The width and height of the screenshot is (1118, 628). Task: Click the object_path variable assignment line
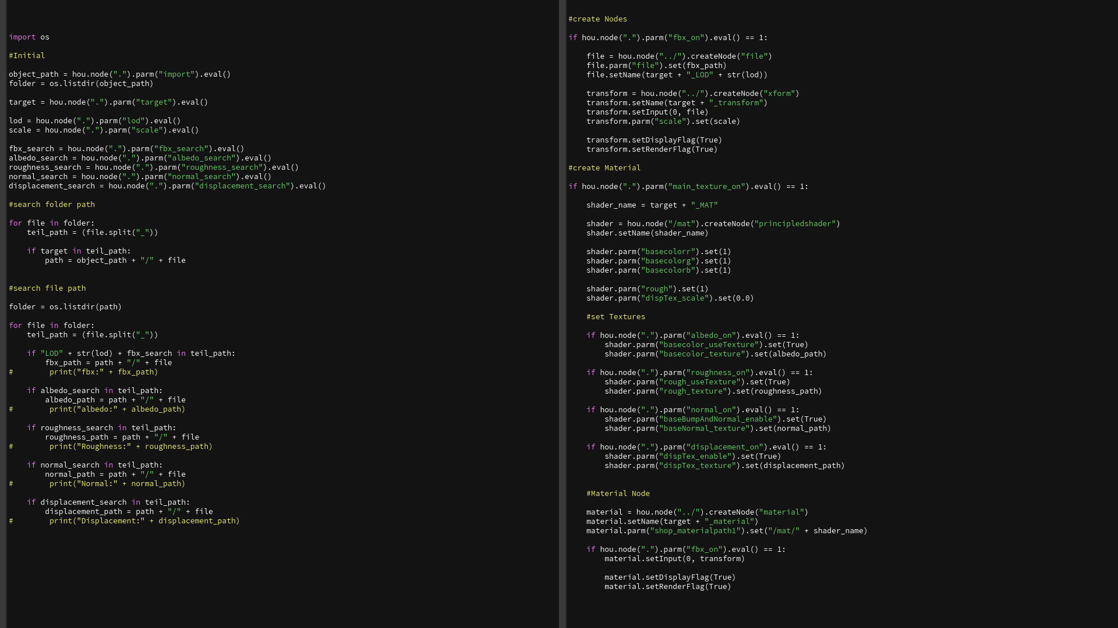[119, 74]
